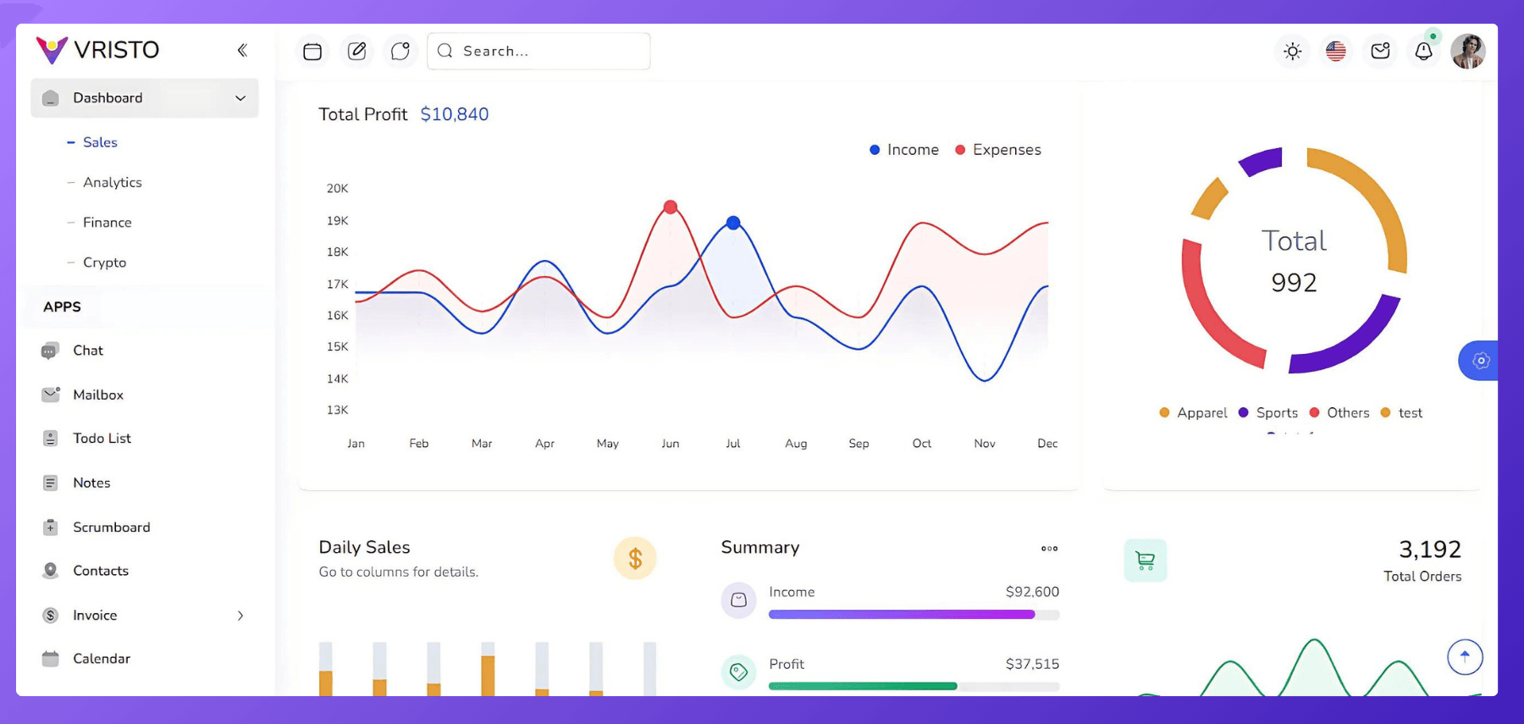1524x724 pixels.
Task: Open the messages envelope icon
Action: [x=1380, y=52]
